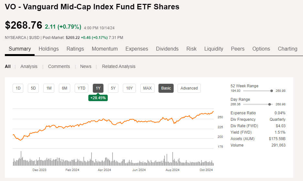The image size is (303, 181).
Task: Set chart range to 1D
Action: (x=18, y=88)
